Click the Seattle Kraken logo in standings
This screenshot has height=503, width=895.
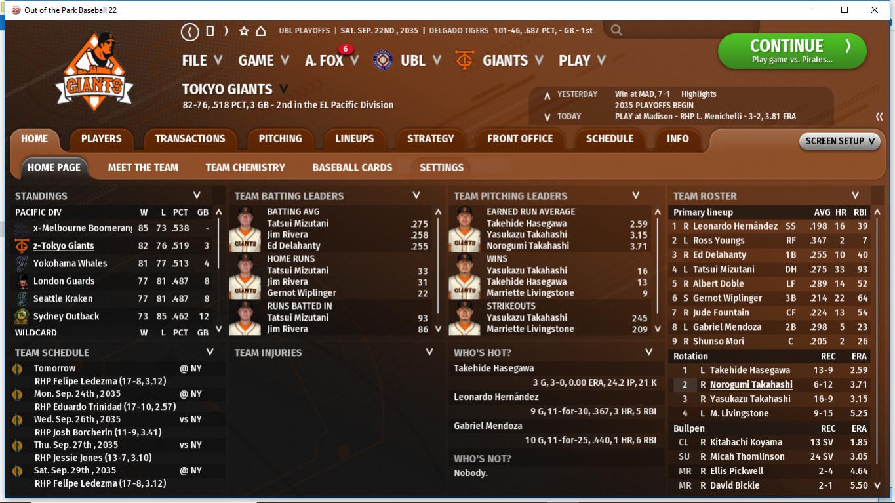22,299
